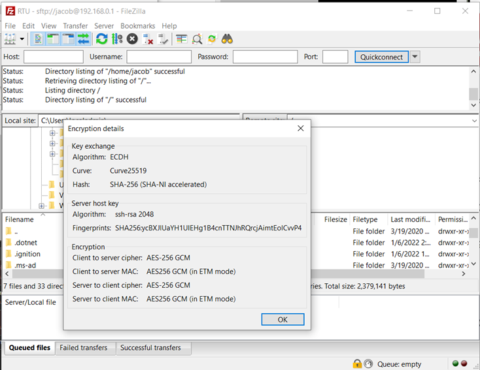Viewport: 480px width, 370px height.
Task: Open directory listing filters icon
Action: click(x=182, y=39)
